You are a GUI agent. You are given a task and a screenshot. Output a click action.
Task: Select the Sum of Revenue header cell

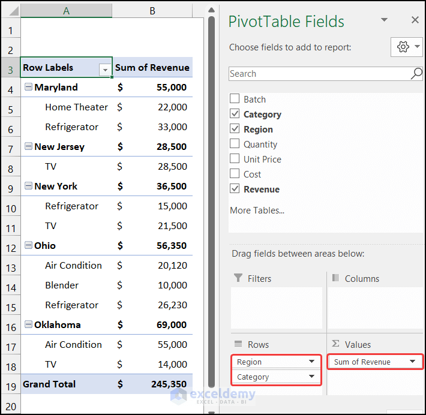[x=152, y=67]
